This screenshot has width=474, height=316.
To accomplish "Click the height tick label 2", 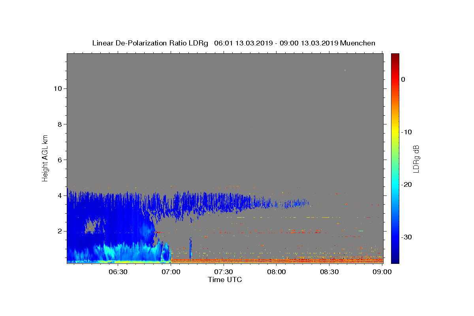I will pos(60,231).
